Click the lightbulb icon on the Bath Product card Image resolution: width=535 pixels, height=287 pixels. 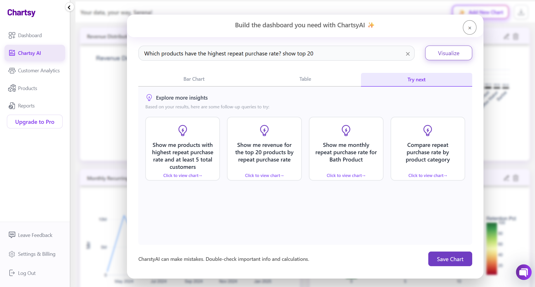(x=346, y=130)
